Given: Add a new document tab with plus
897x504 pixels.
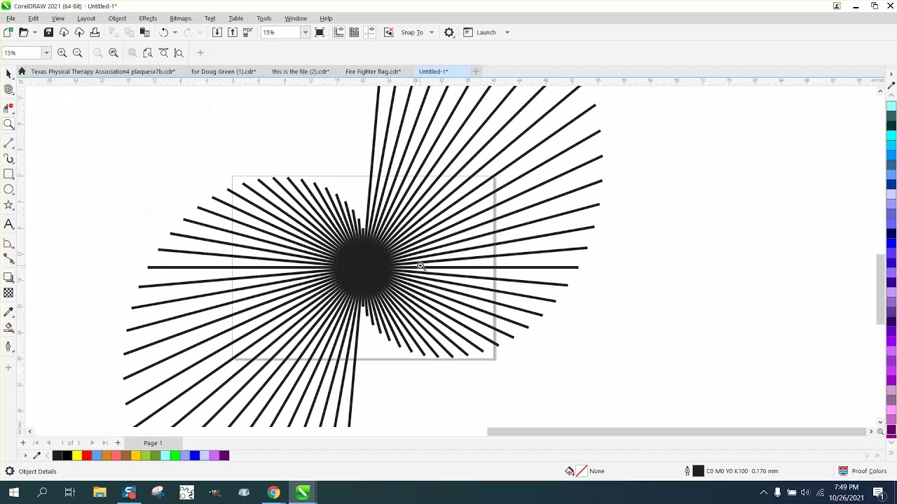Looking at the screenshot, I should [476, 71].
